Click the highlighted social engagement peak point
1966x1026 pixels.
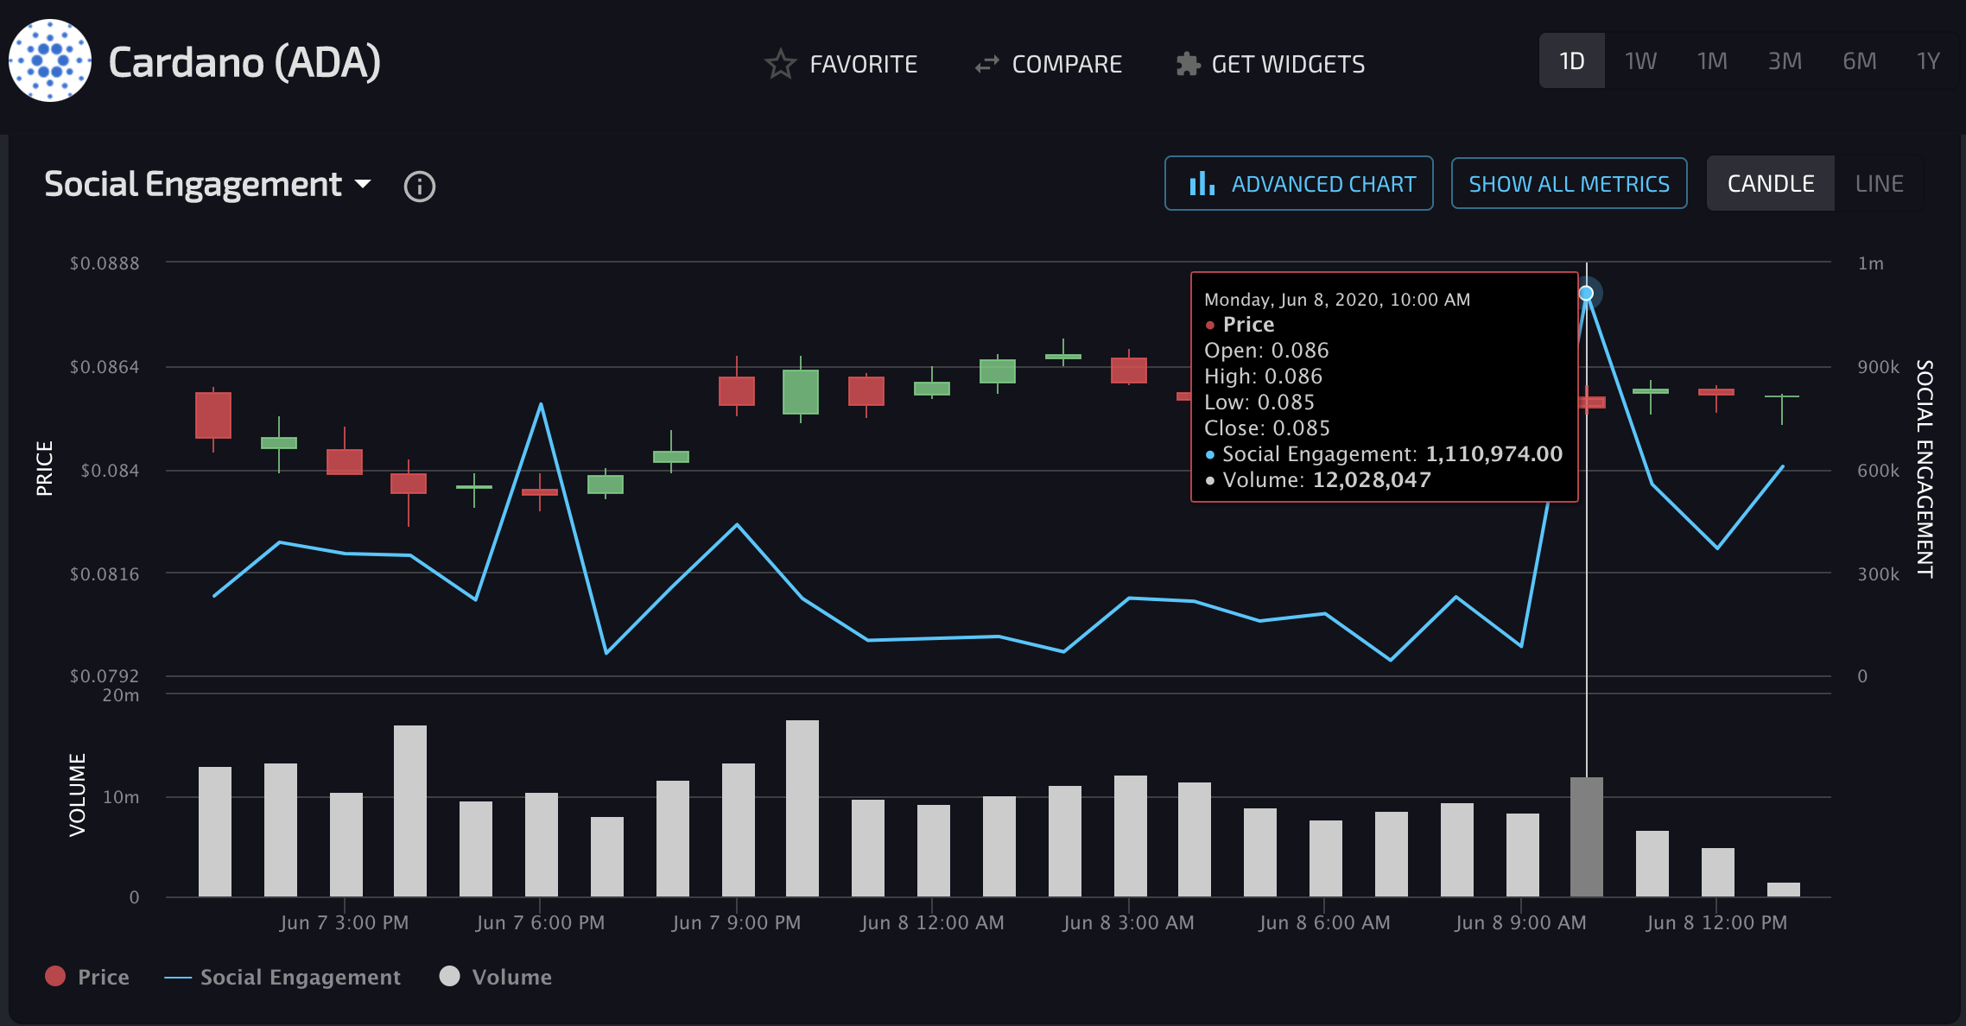(1587, 294)
